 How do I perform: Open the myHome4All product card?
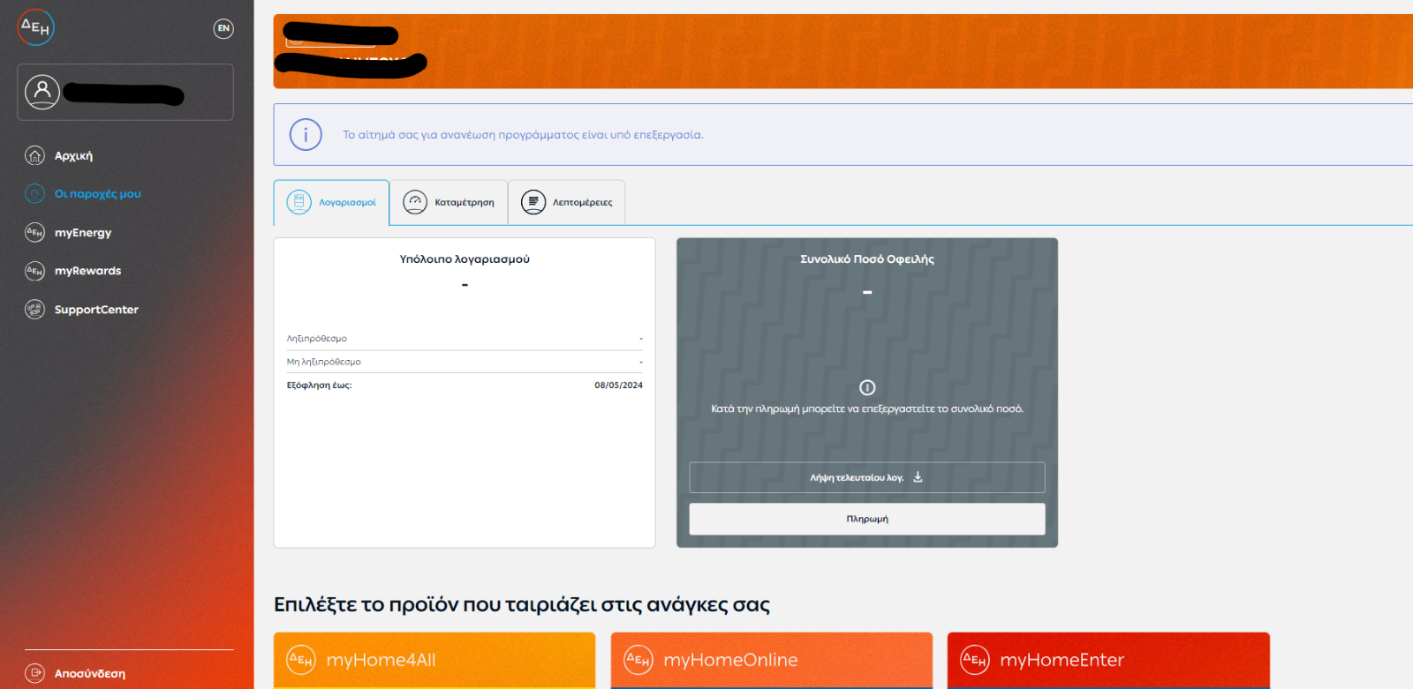click(434, 660)
